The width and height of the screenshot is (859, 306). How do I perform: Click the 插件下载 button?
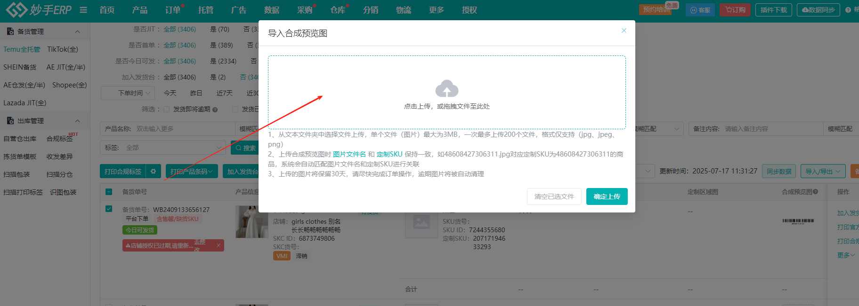[x=773, y=10]
